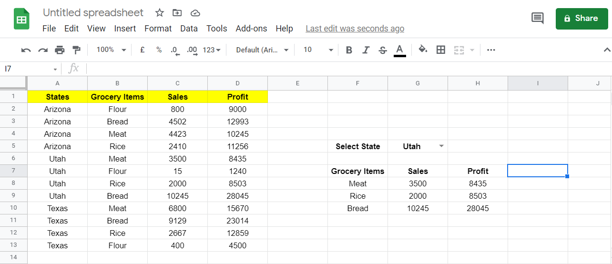Move spreadsheet to a folder icon
This screenshot has height=264, width=612.
[x=177, y=12]
